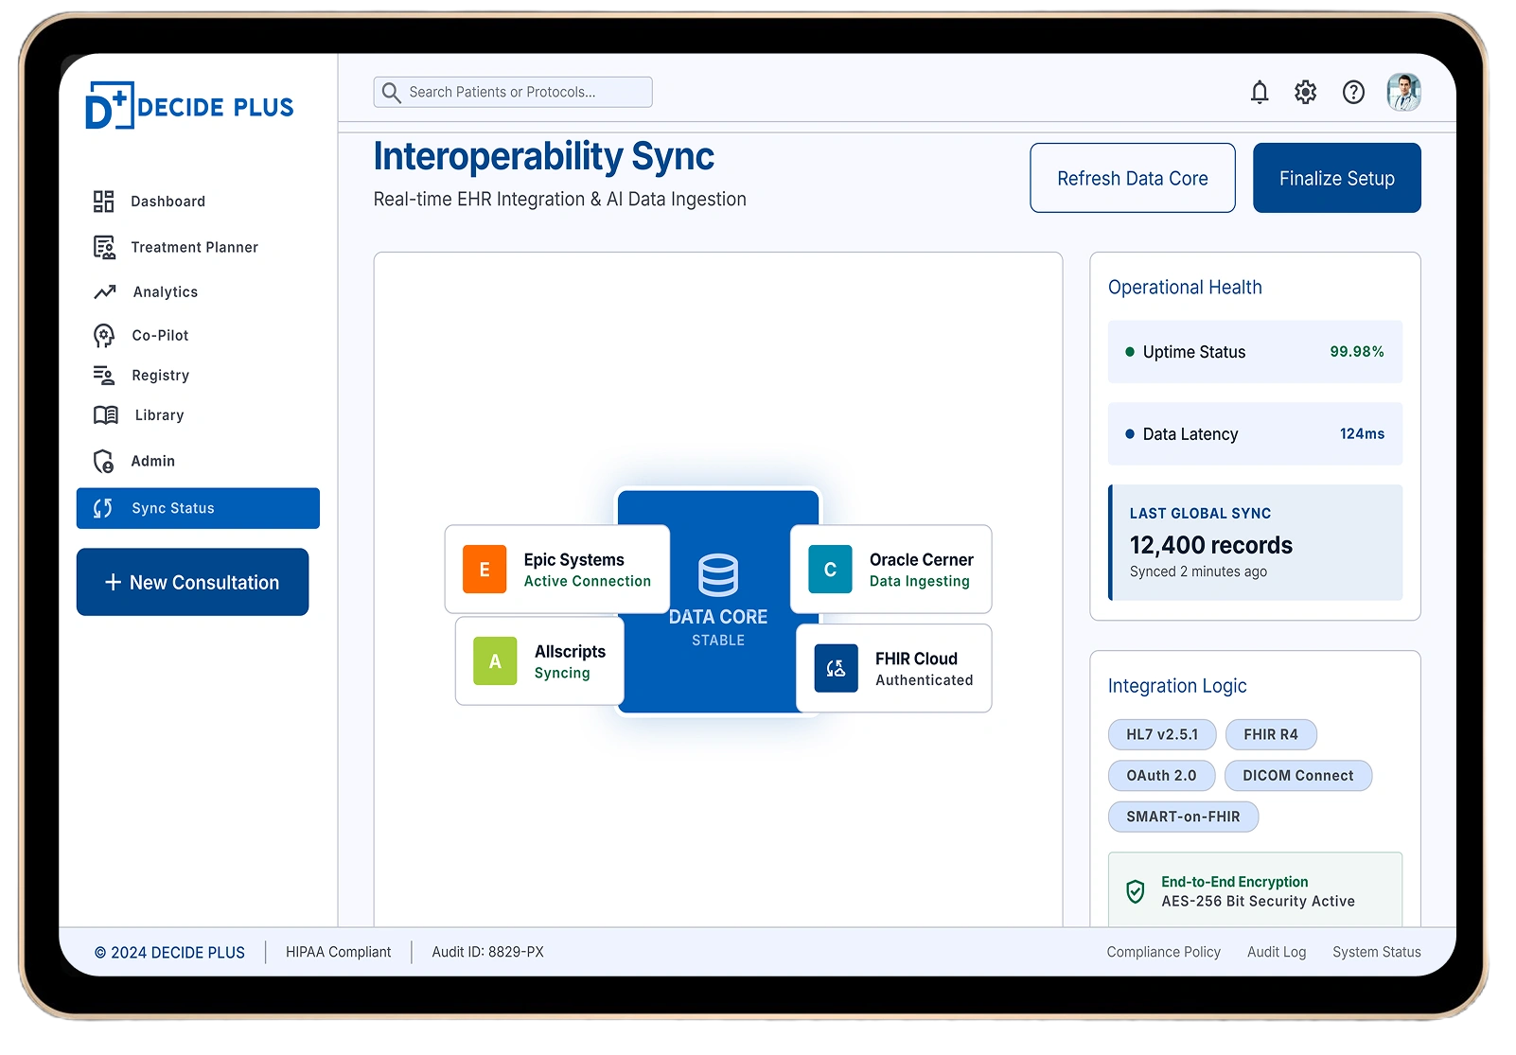Select the DICOM Connect tag
Image resolution: width=1516 pixels, height=1055 pixels.
click(1298, 776)
